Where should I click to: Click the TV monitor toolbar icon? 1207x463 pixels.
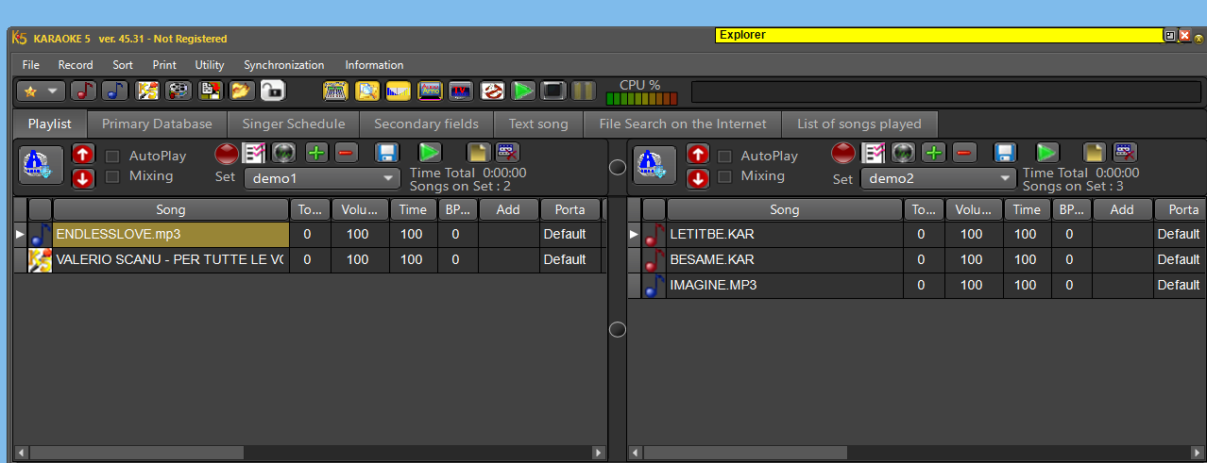tap(460, 91)
